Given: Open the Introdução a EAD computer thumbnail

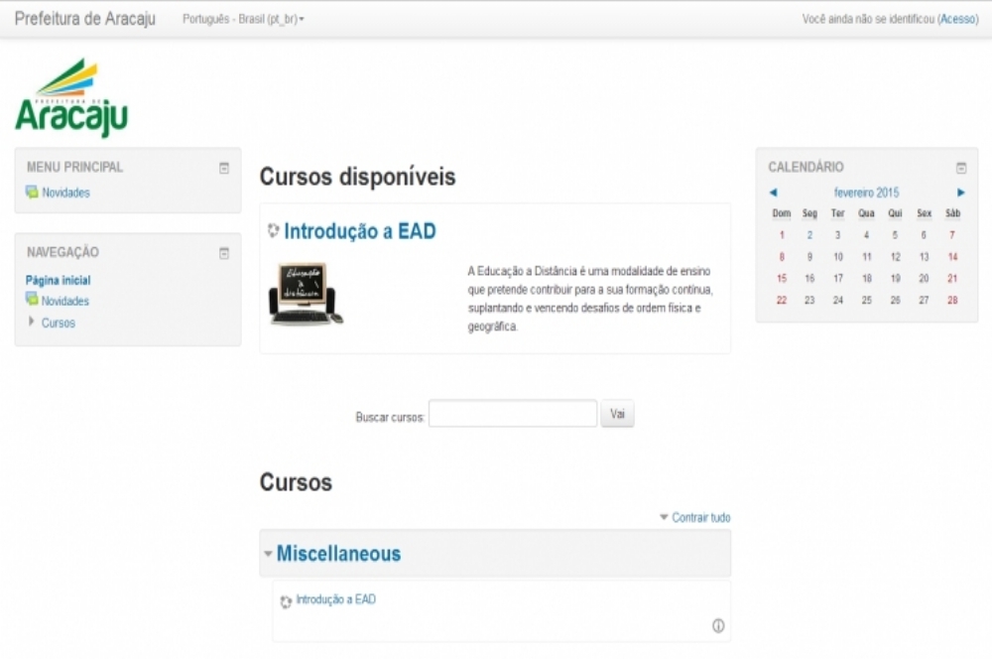Looking at the screenshot, I should point(306,294).
